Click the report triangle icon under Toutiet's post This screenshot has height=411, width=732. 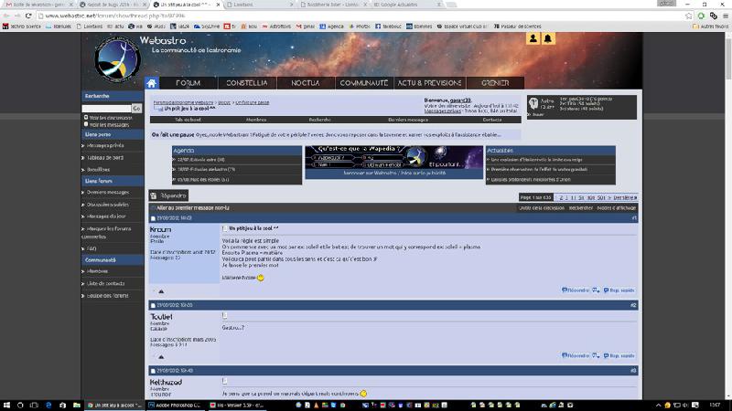tap(161, 357)
